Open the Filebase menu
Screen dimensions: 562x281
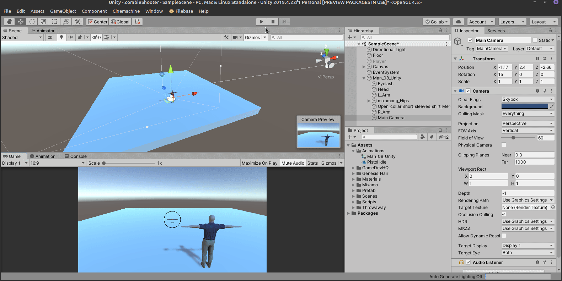[181, 11]
